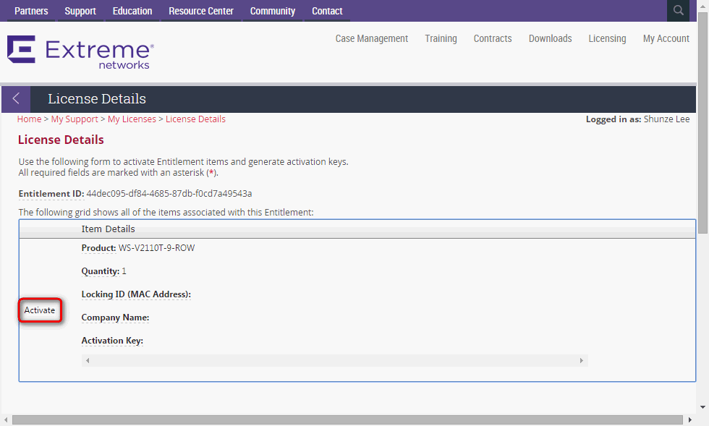Viewport: 709px width, 426px height.
Task: Open the Extreme Networks logo homepage
Action: tap(80, 53)
